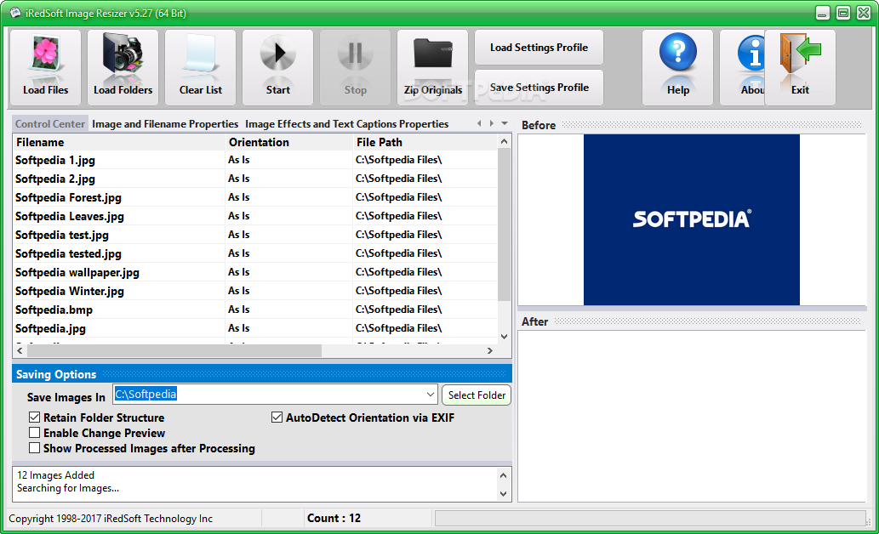Select Softpedia.bmp row
The width and height of the screenshot is (879, 534).
pyautogui.click(x=254, y=310)
